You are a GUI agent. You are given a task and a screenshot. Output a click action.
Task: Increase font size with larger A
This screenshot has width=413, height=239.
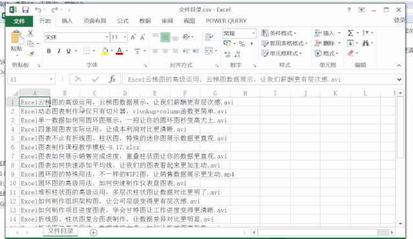[133, 37]
